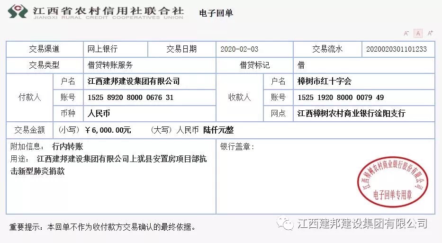Click the amount ￥6,000.00元
Viewport: 442px width, 243px height.
108,130
